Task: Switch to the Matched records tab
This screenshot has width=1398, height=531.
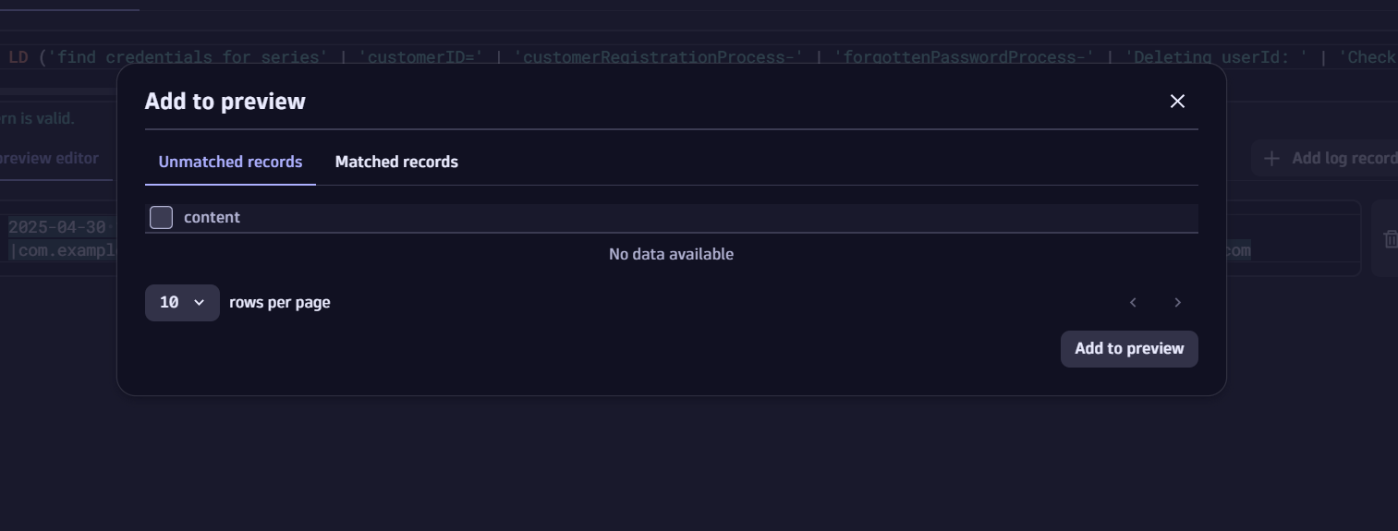Action: pos(396,163)
